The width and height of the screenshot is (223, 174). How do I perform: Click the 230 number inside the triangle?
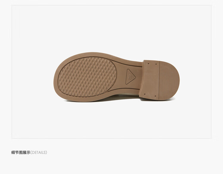tap(130, 77)
